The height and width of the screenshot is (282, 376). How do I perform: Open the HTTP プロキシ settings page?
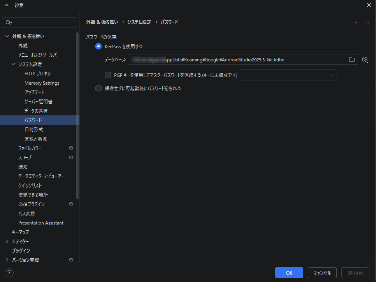[38, 74]
